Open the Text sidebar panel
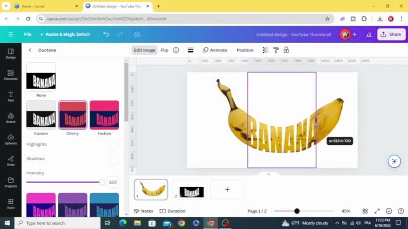This screenshot has width=408, height=229. [x=11, y=96]
